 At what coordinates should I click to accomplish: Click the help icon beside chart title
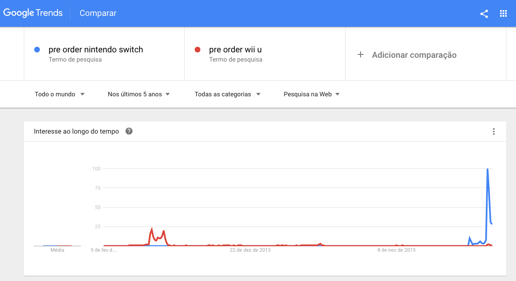(x=129, y=131)
